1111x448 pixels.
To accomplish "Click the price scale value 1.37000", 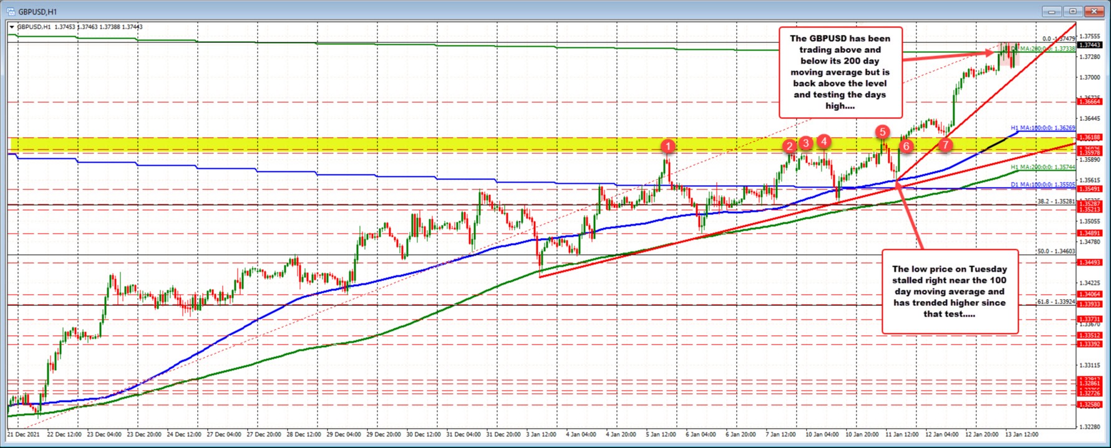I will pyautogui.click(x=1090, y=77).
